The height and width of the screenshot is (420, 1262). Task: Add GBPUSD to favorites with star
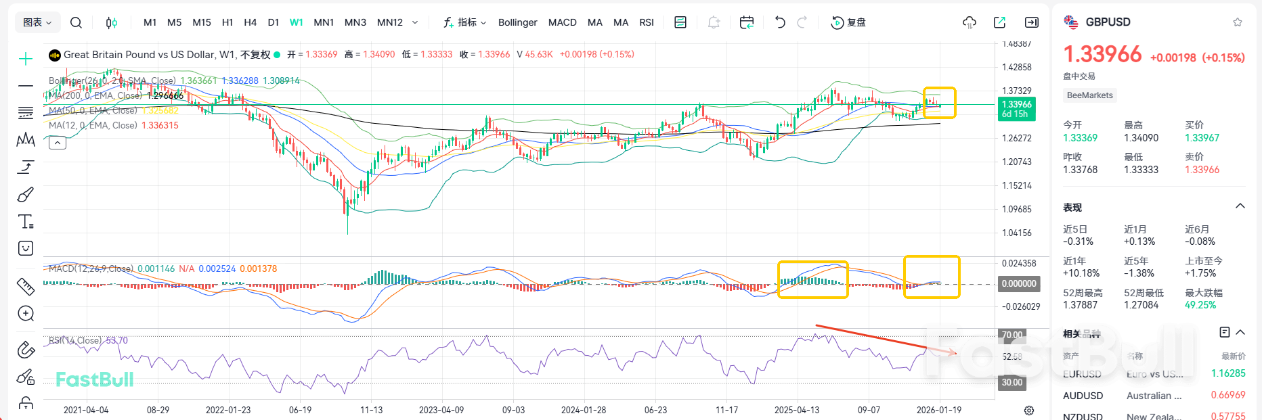pyautogui.click(x=1238, y=22)
